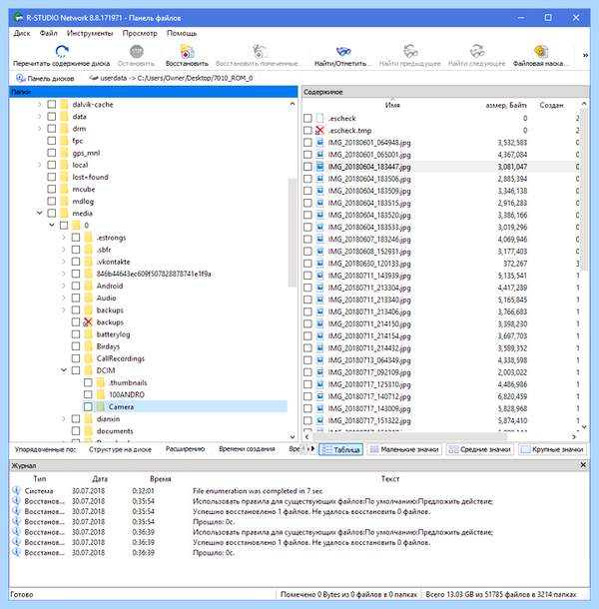Click the info icon of the Система log entry
The height and width of the screenshot is (609, 599).
(16, 490)
